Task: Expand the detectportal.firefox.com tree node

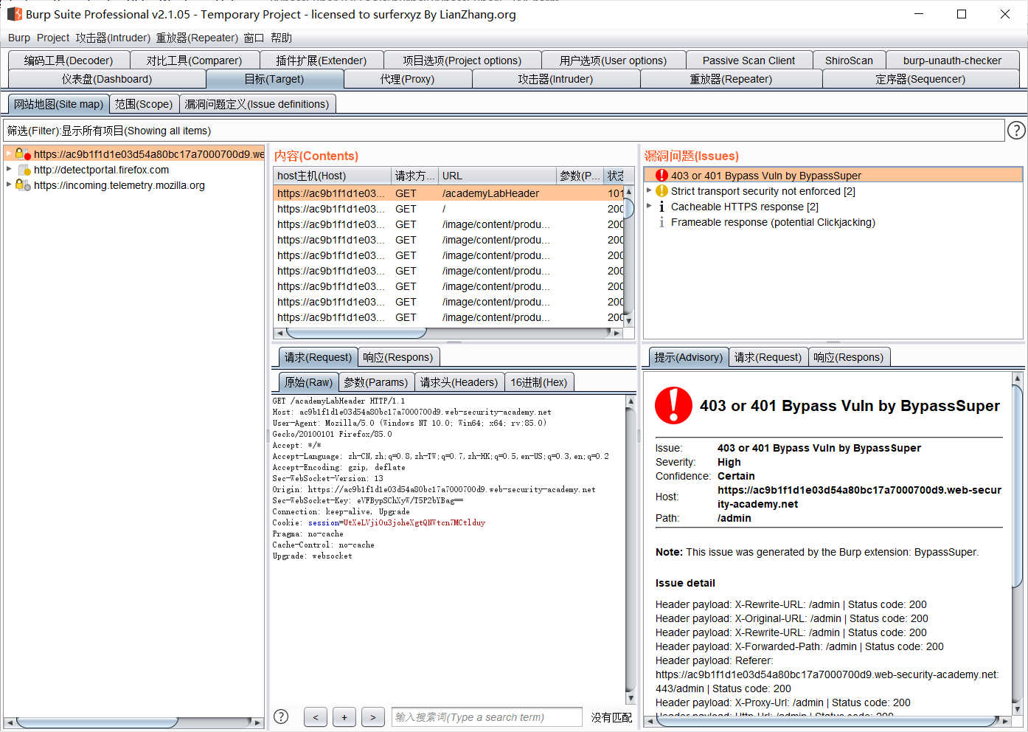Action: (9, 169)
